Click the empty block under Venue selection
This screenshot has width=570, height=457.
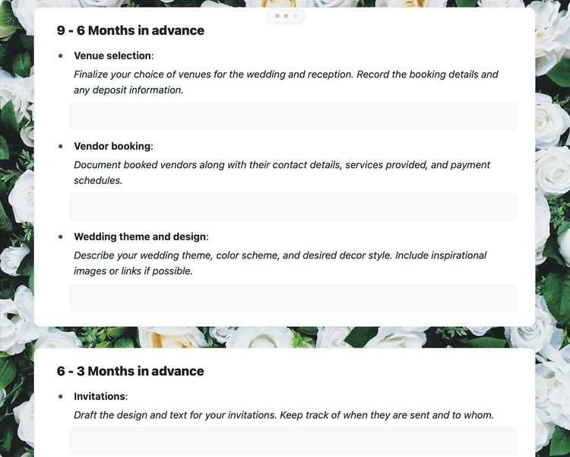click(x=293, y=116)
